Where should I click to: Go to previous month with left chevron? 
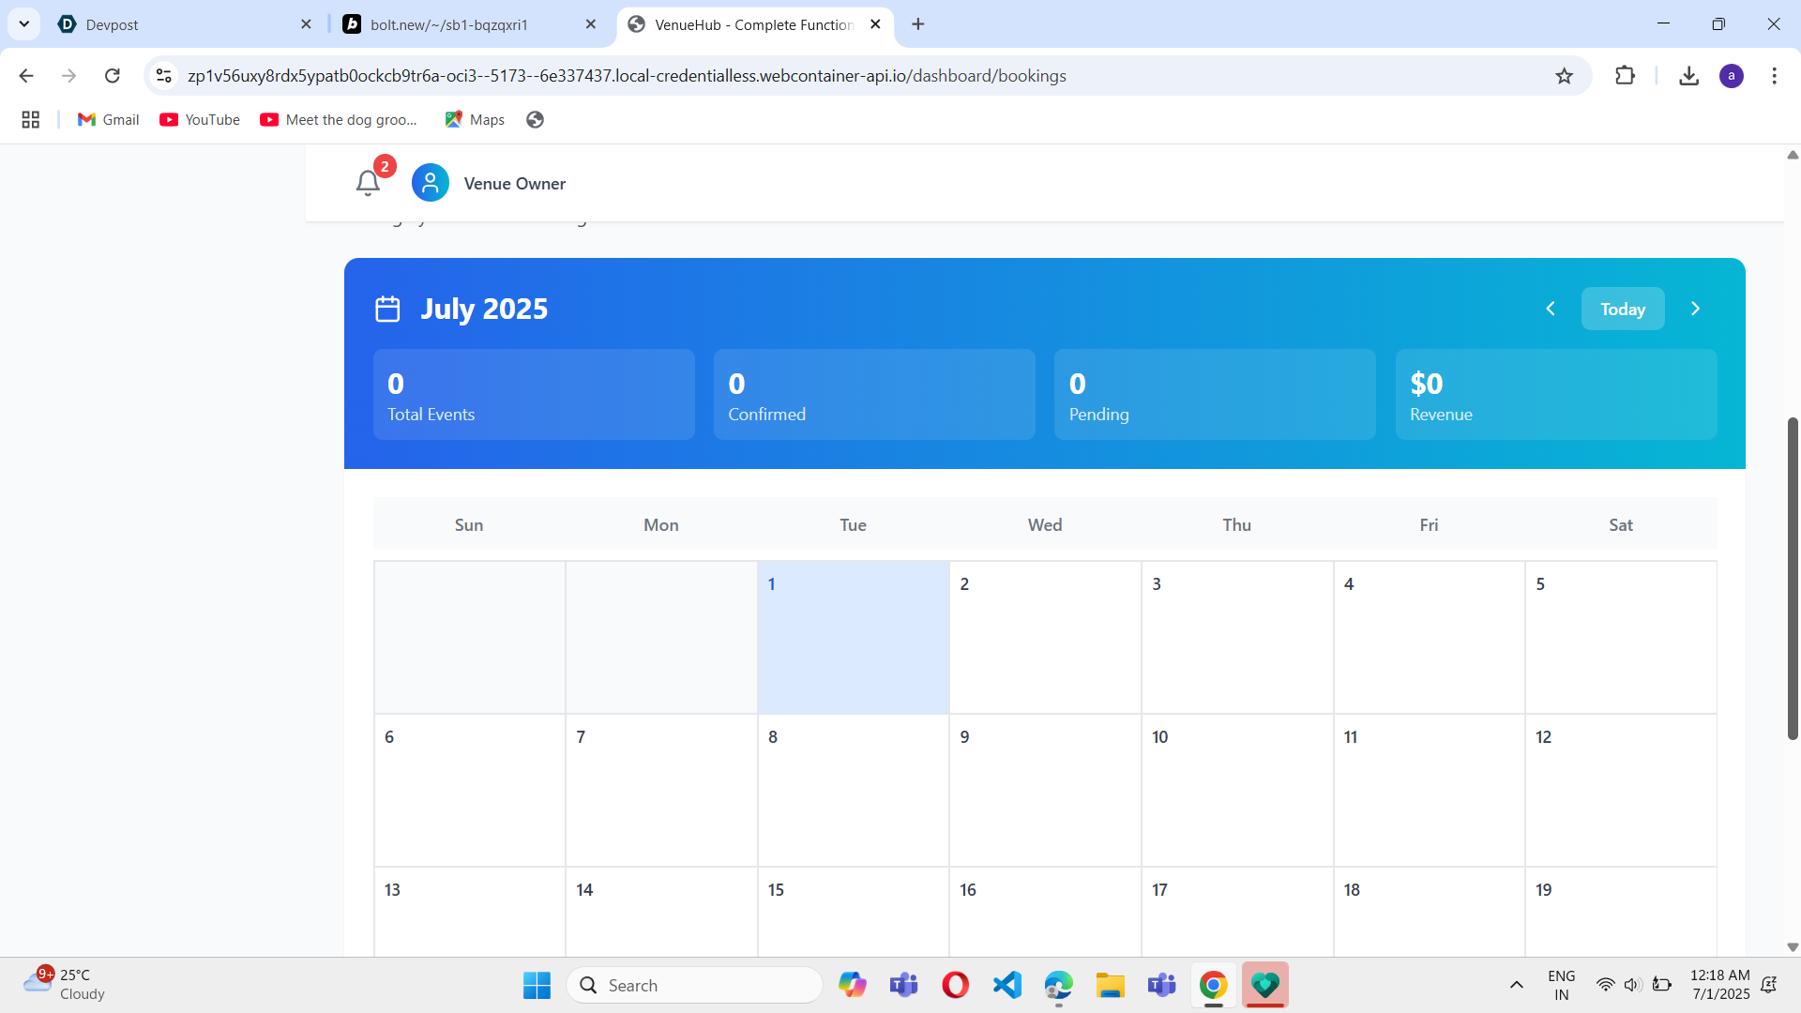coord(1551,309)
